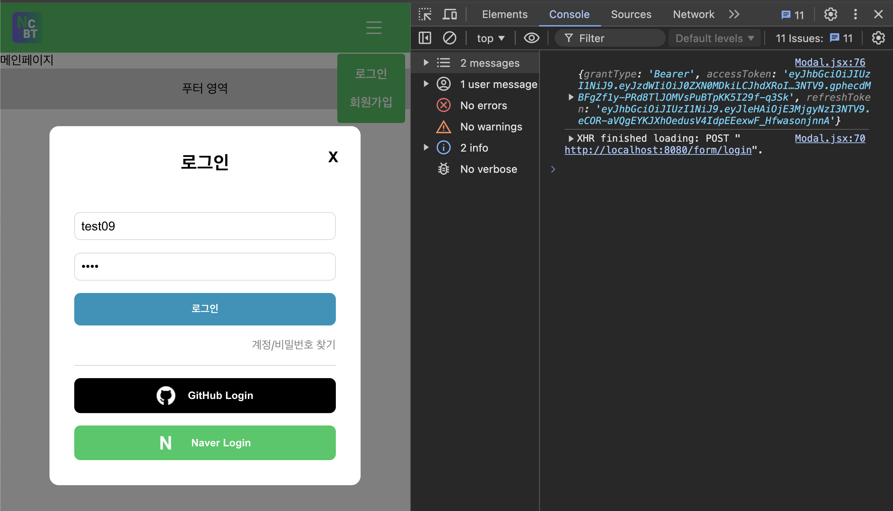Image resolution: width=893 pixels, height=511 pixels.
Task: Click the GitHub Login button
Action: tap(205, 395)
